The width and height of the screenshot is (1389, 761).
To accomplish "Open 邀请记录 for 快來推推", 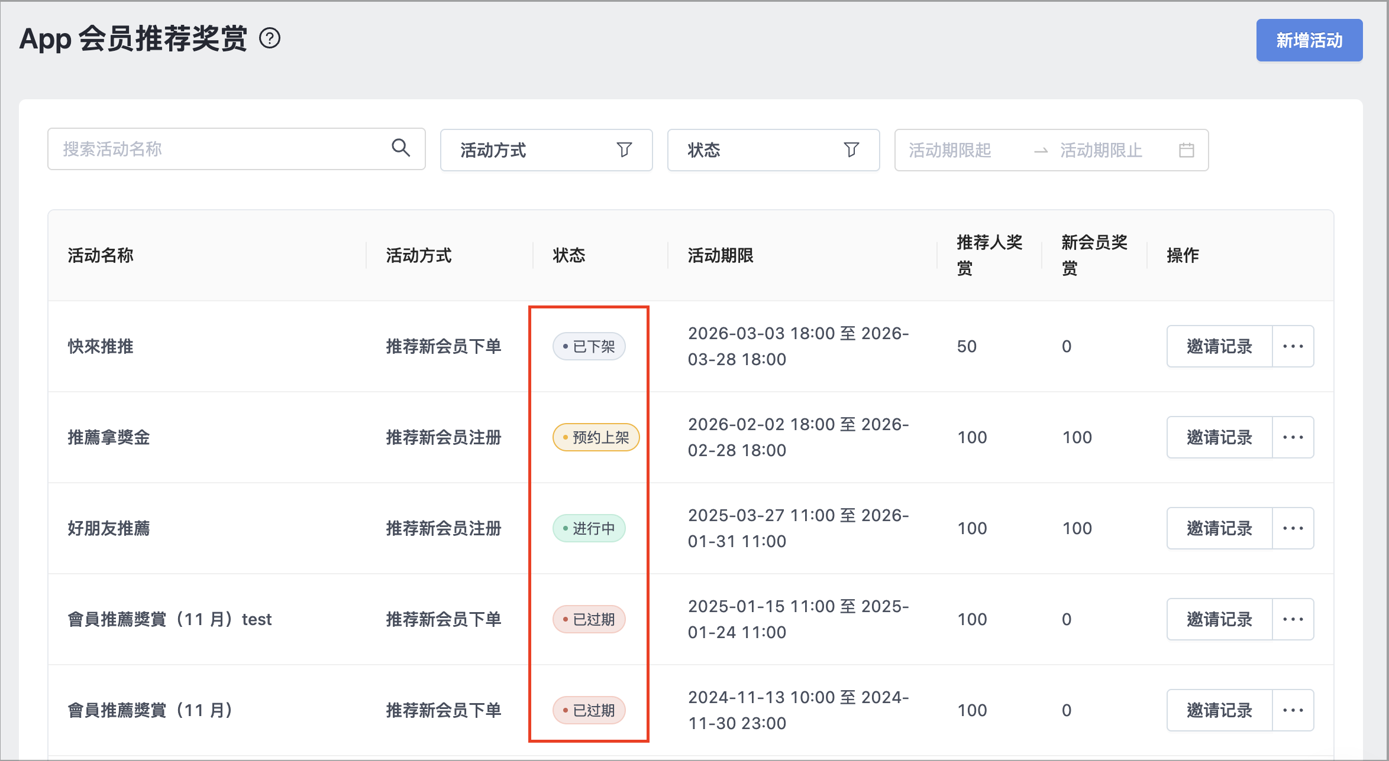I will click(x=1219, y=346).
